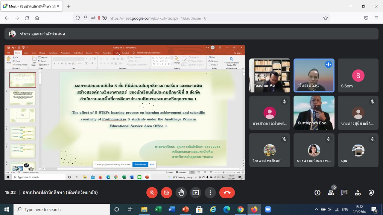Open shared PowerPoint Insert tab
The width and height of the screenshot is (383, 215).
(x=26, y=53)
